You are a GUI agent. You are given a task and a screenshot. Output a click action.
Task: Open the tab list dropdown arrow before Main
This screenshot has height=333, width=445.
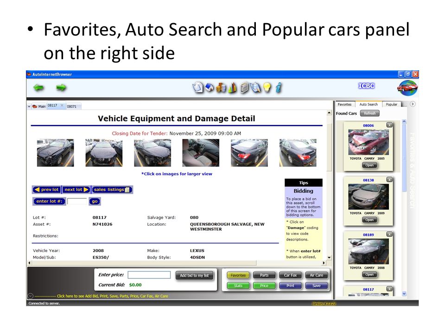click(x=29, y=107)
